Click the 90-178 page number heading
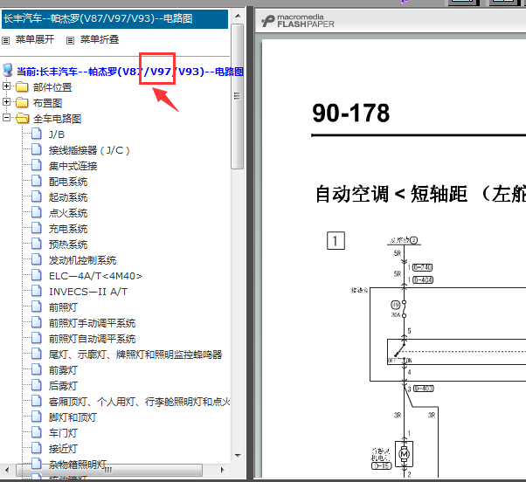This screenshot has height=482, width=526. (351, 113)
